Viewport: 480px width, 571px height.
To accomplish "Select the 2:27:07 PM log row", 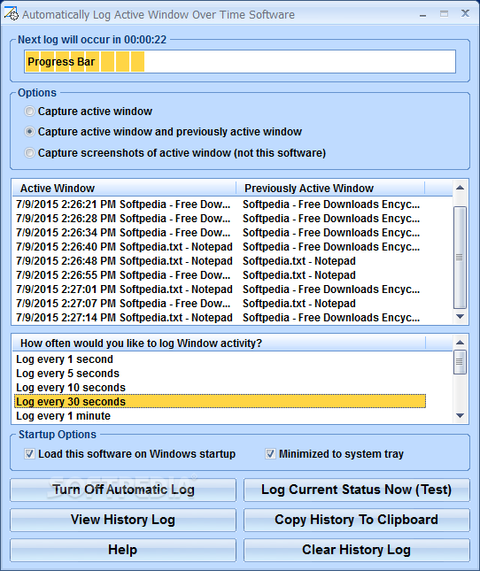I will click(219, 304).
